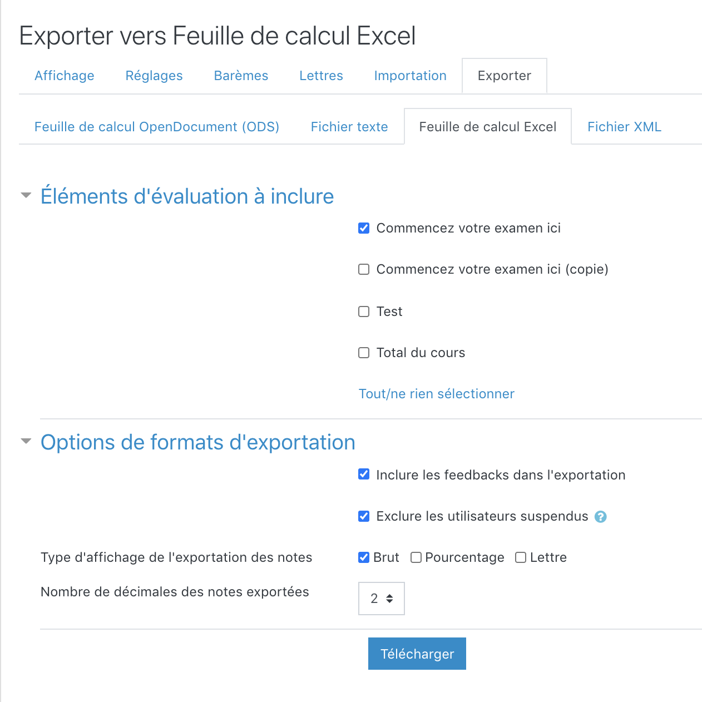The height and width of the screenshot is (702, 702).
Task: Select the Fichier XML export tab
Action: coord(624,127)
